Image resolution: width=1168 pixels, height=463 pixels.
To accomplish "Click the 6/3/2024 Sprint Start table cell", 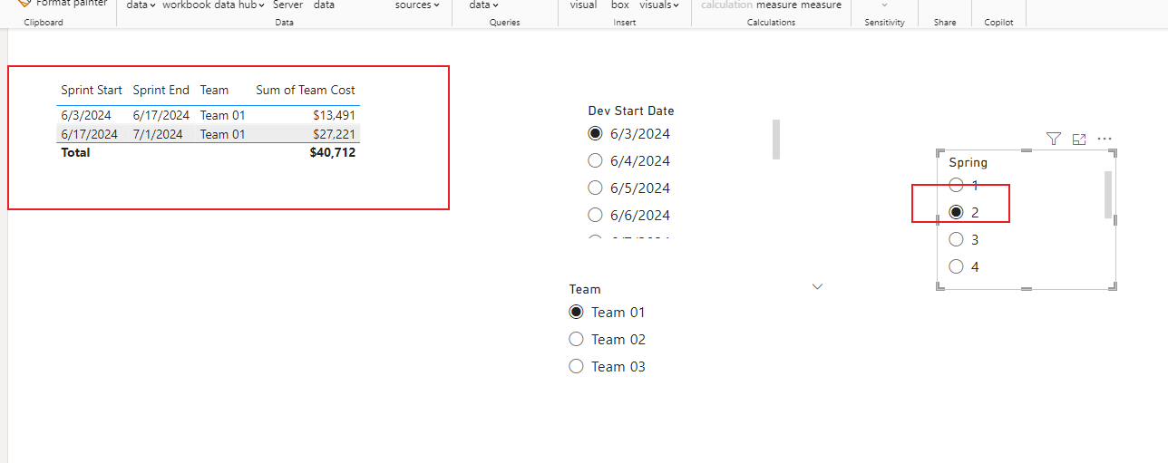I will pyautogui.click(x=86, y=115).
